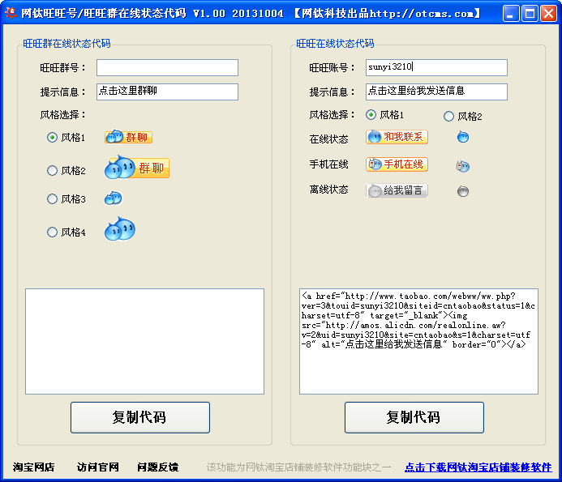Click the group 提示信息 field with 点击这里群聊
This screenshot has width=562, height=482.
167,92
